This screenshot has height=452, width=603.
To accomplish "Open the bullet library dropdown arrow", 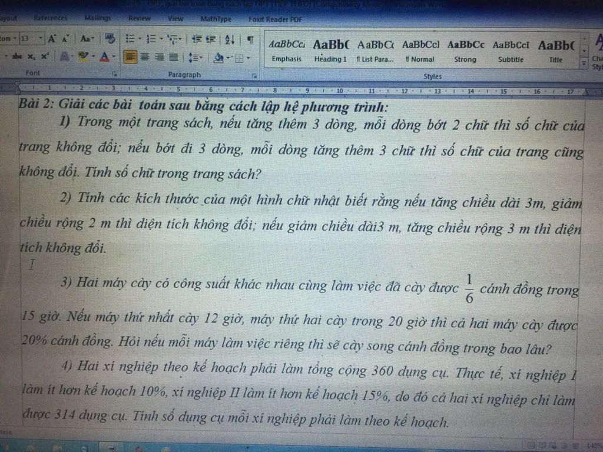I will click(140, 39).
